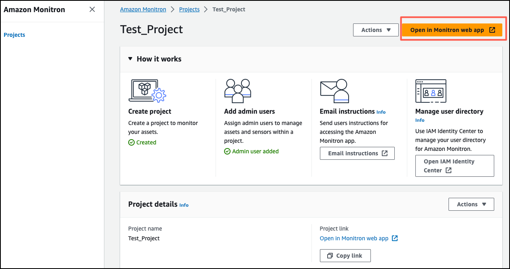Open the Actions dropdown in the page header
The width and height of the screenshot is (510, 269).
click(375, 30)
